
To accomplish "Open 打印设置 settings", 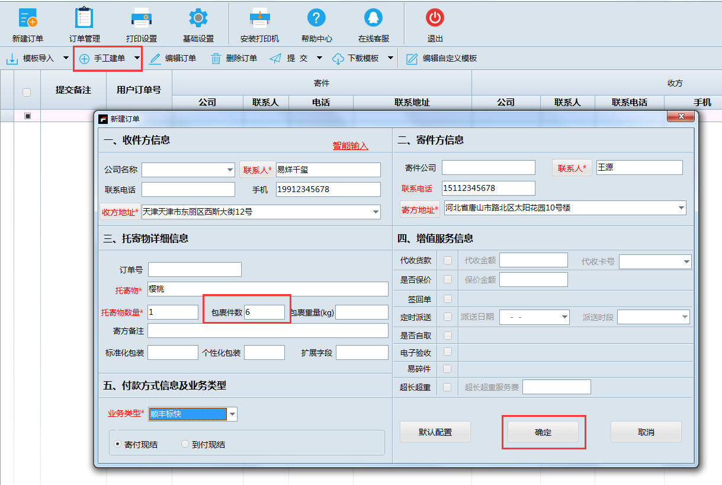I will [x=141, y=23].
